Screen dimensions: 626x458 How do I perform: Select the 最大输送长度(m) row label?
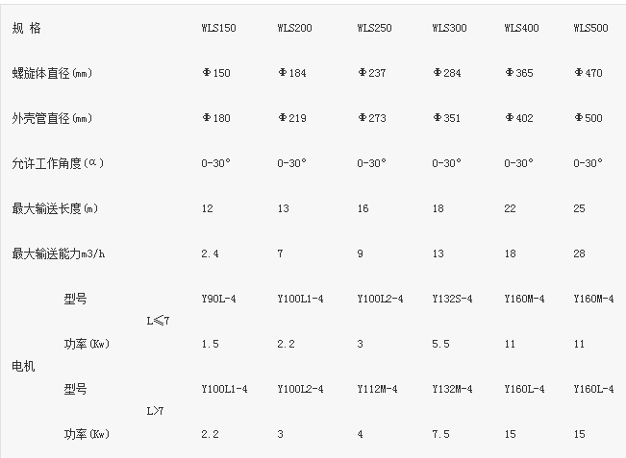54,208
